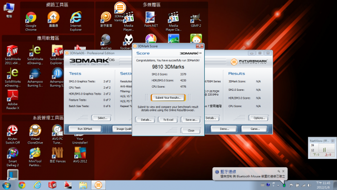The height and width of the screenshot is (190, 337).
Task: Click Submit Your Results button
Action: pyautogui.click(x=168, y=98)
